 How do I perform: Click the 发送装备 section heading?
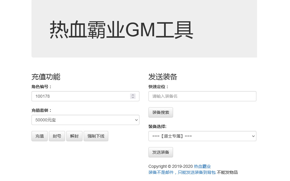coord(163,77)
